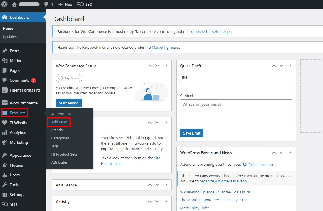
Task: Open Updates under Dashboard menu
Action: pyautogui.click(x=10, y=37)
